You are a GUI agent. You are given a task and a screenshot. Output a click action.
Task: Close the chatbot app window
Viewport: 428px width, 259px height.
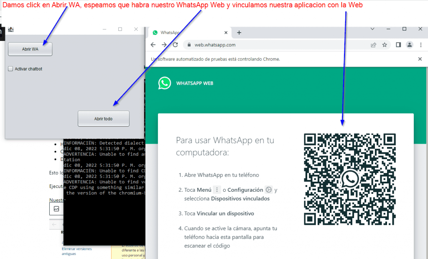136,29
